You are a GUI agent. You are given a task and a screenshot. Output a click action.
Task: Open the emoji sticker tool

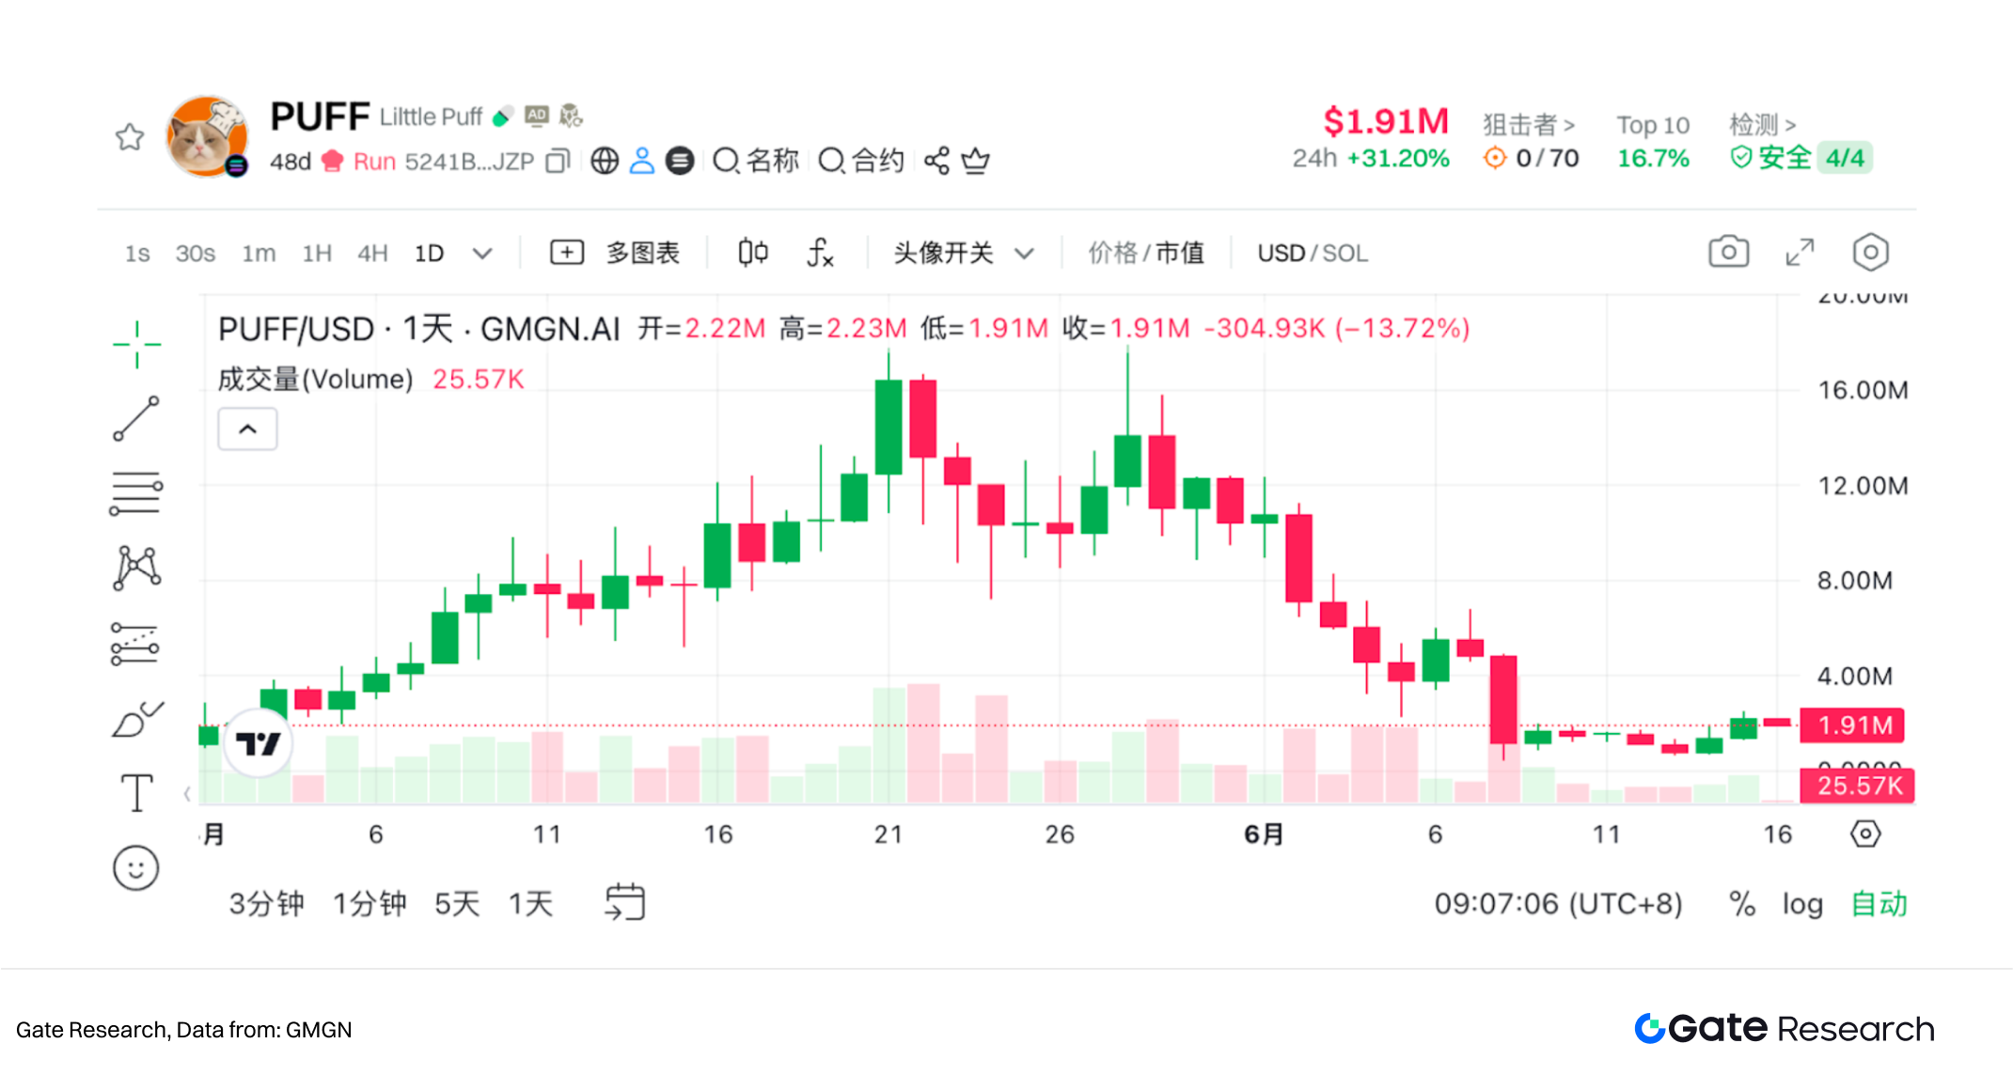136,868
